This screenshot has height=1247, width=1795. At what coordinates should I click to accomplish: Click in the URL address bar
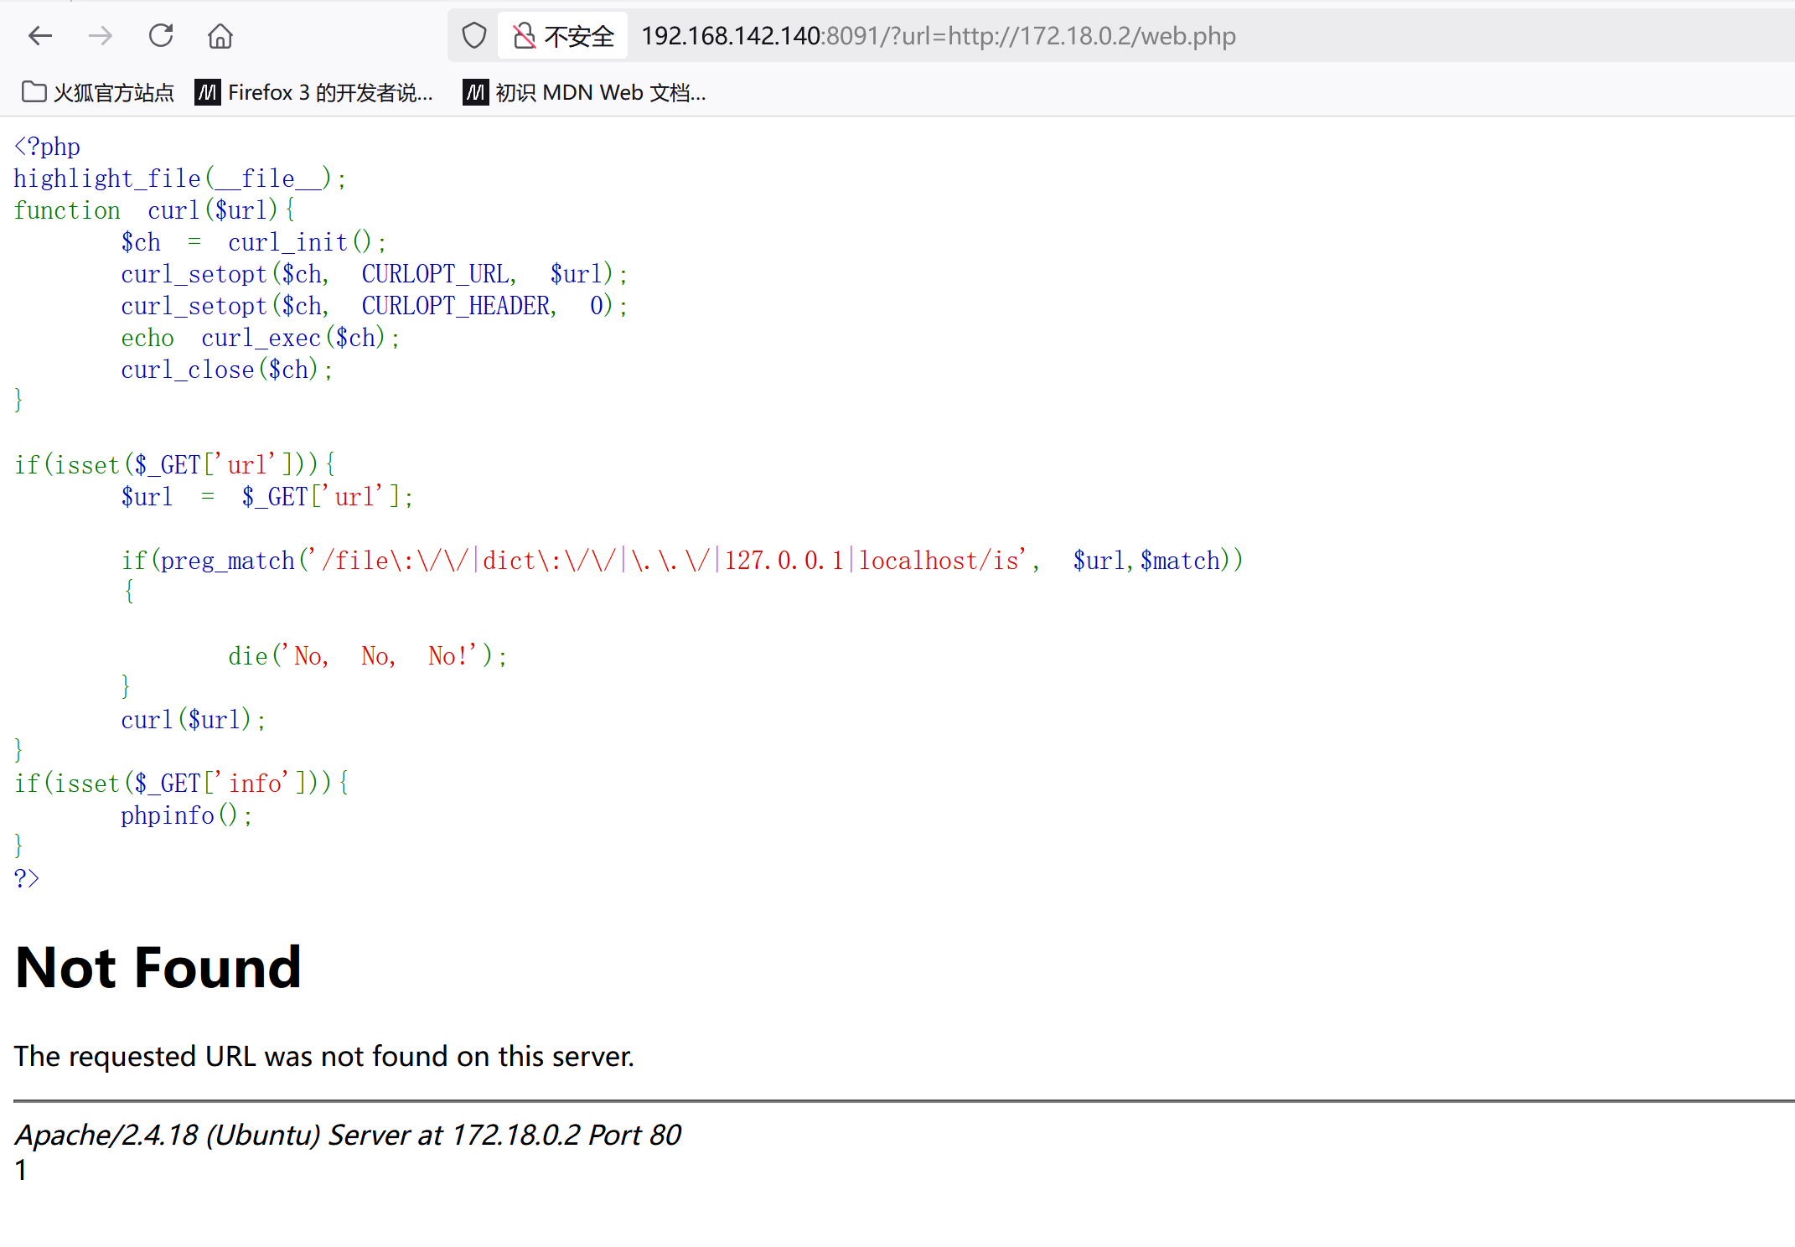pyautogui.click(x=939, y=36)
